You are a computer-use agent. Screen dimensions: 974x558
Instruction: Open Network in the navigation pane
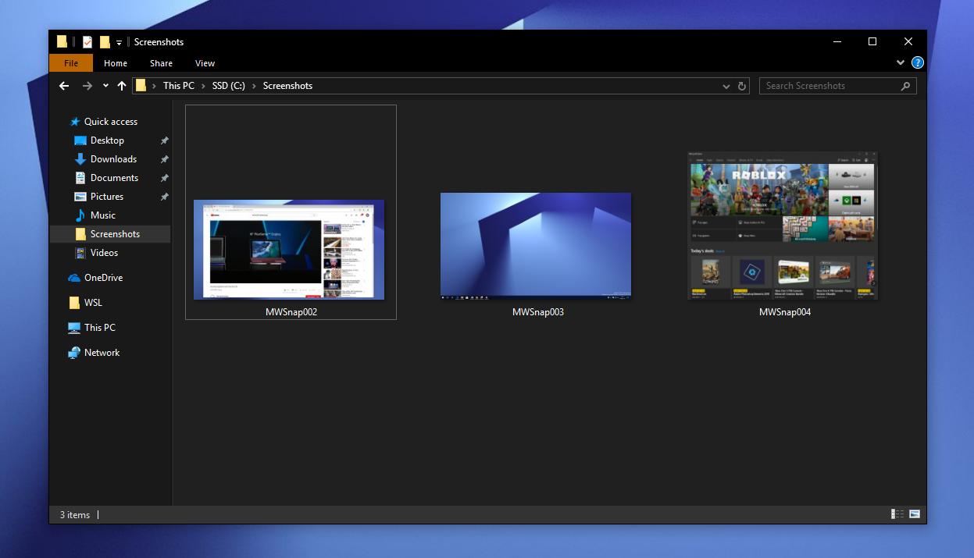pos(102,353)
